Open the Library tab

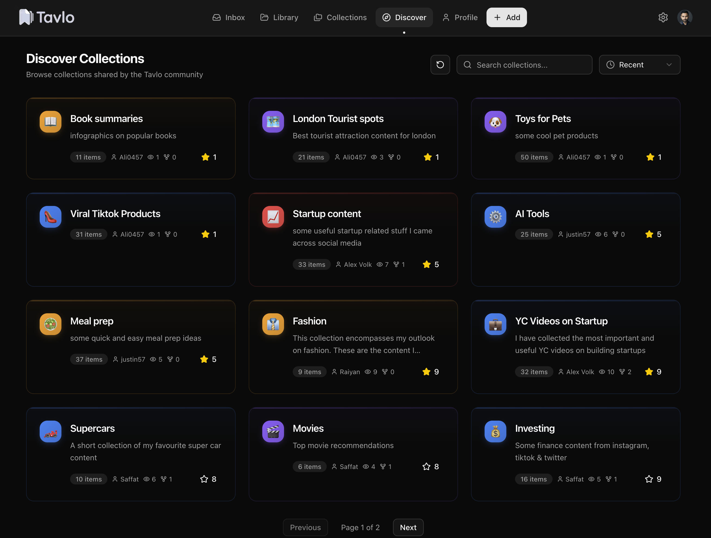point(279,17)
